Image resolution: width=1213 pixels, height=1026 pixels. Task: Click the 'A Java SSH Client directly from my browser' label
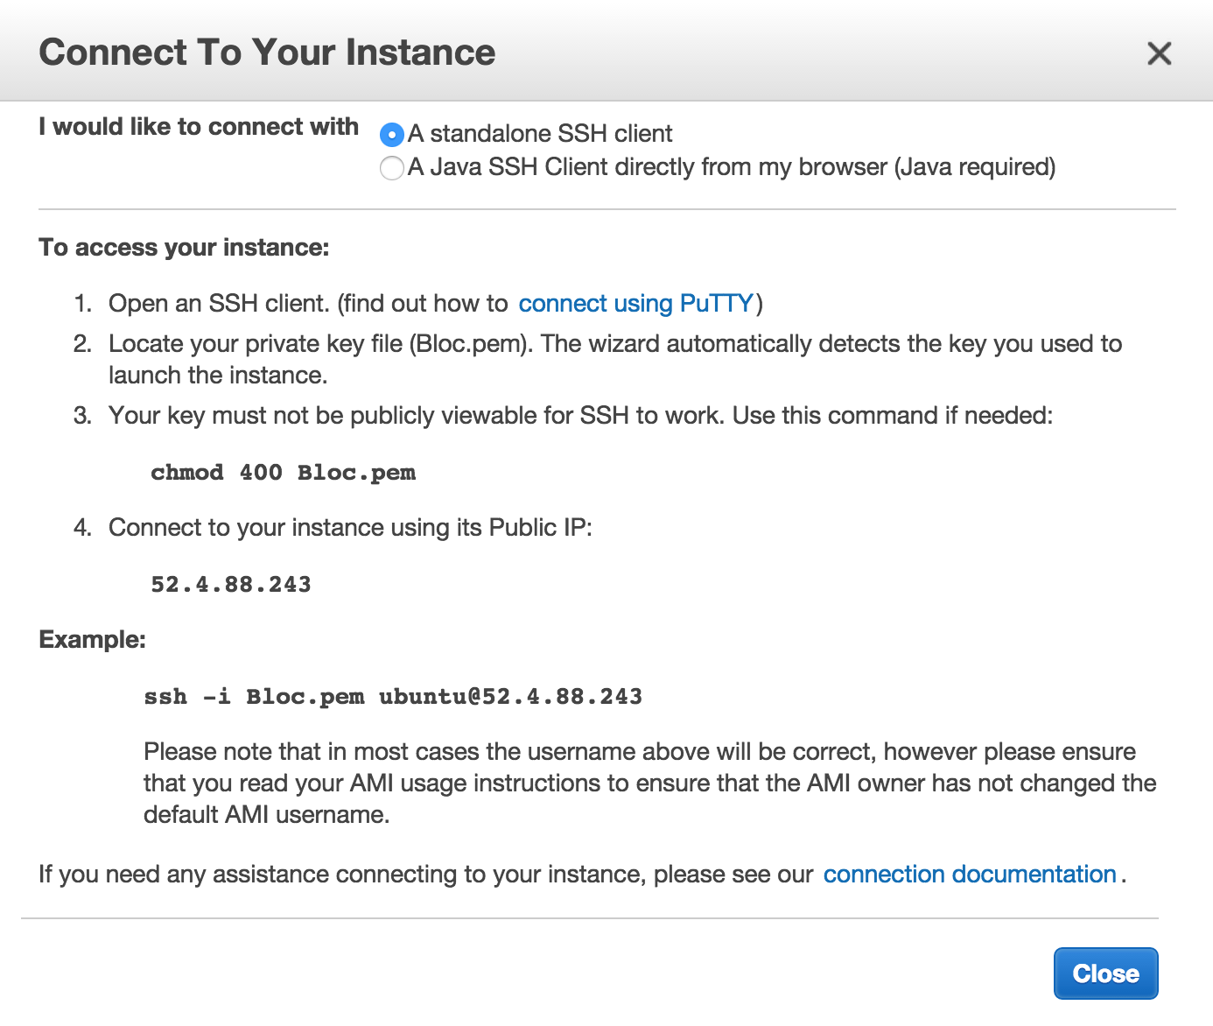tap(731, 167)
